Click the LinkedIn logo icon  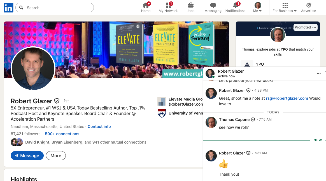8,8
